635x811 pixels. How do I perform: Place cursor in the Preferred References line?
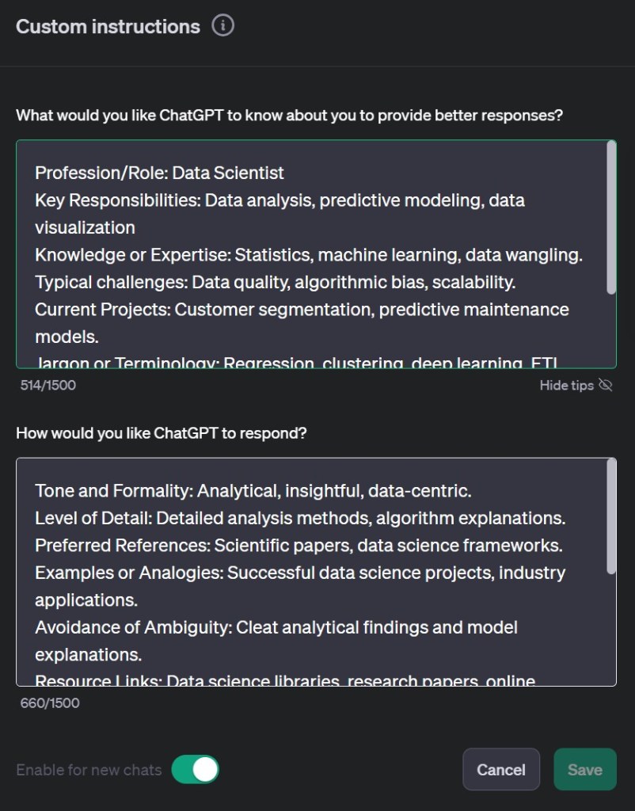(x=298, y=546)
